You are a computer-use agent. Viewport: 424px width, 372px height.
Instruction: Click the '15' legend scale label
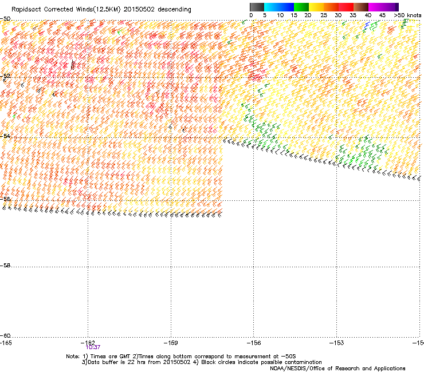pos(294,15)
